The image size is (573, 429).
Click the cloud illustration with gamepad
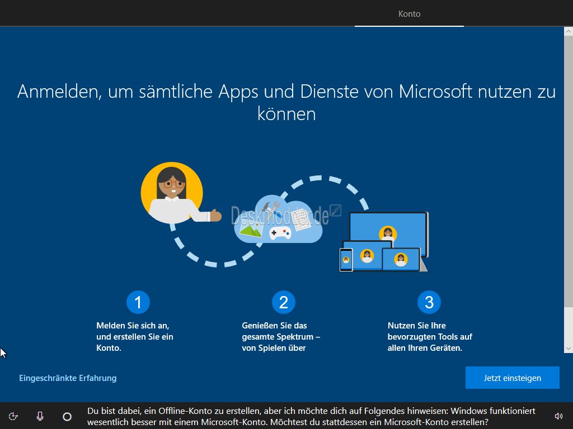(279, 220)
